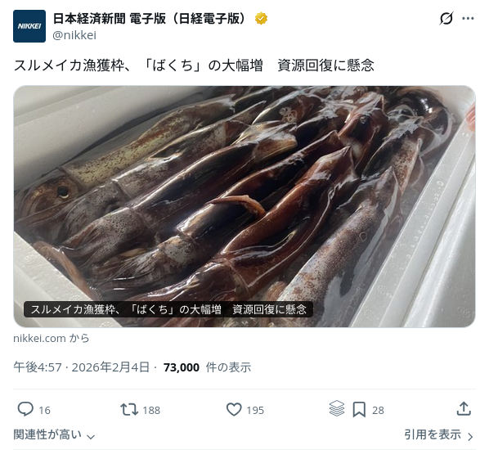The height and width of the screenshot is (450, 489).
Task: Click the stacked layers icon
Action: point(337,408)
